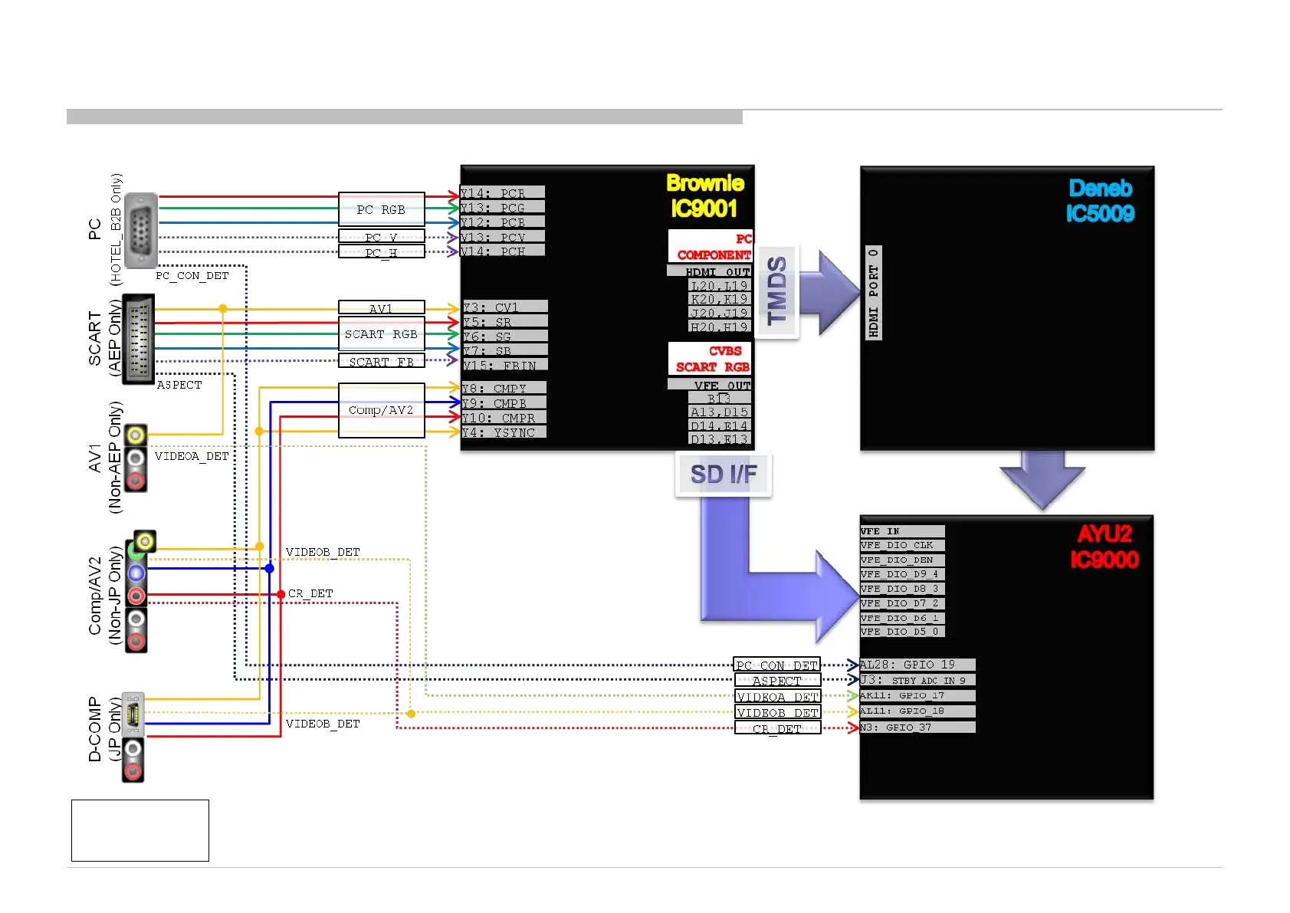Click the Y9: CMPB pin label
The height and width of the screenshot is (913, 1290).
coord(504,402)
